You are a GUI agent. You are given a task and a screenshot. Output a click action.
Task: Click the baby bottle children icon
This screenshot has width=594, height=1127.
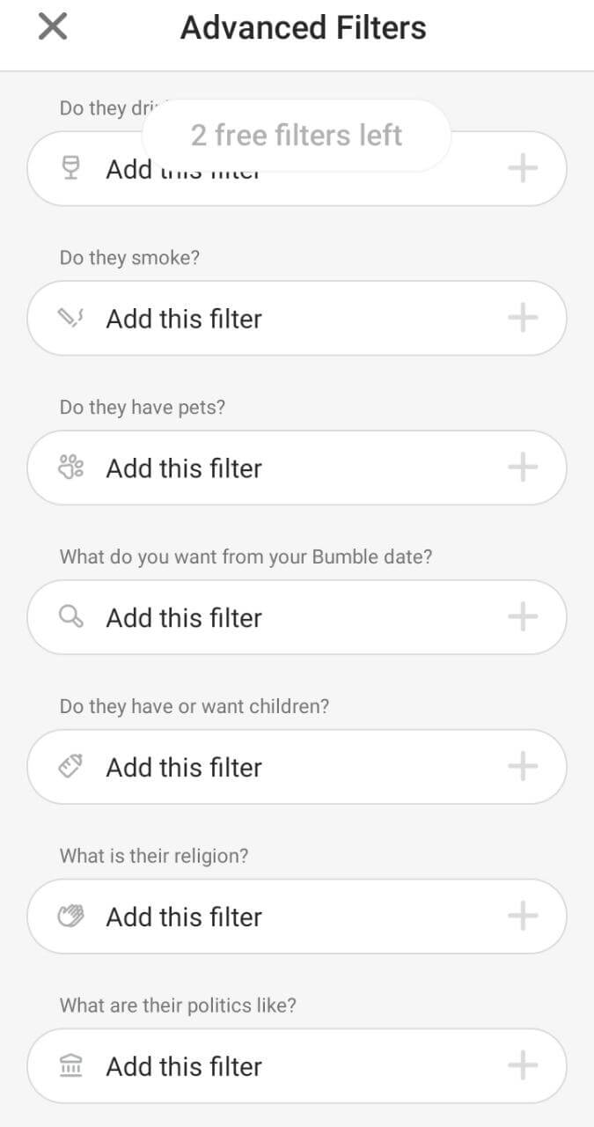[70, 767]
